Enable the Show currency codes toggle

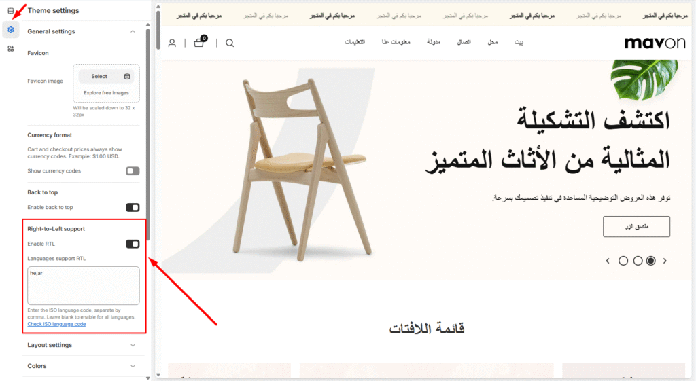point(133,171)
